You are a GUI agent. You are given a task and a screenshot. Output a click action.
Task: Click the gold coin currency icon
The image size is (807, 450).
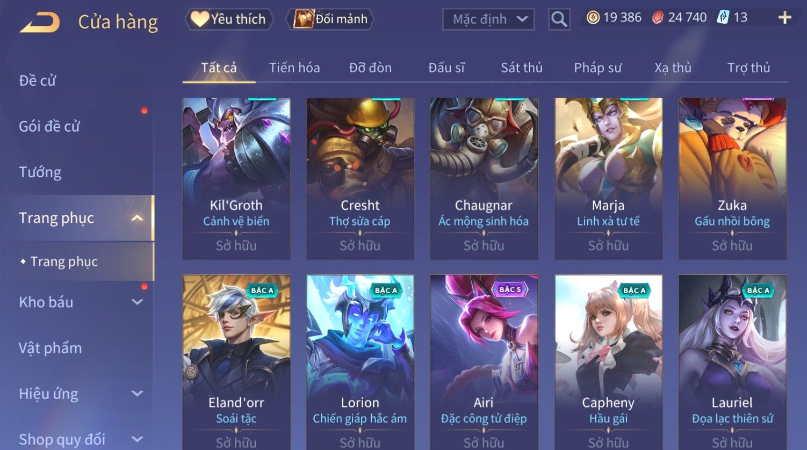point(593,18)
